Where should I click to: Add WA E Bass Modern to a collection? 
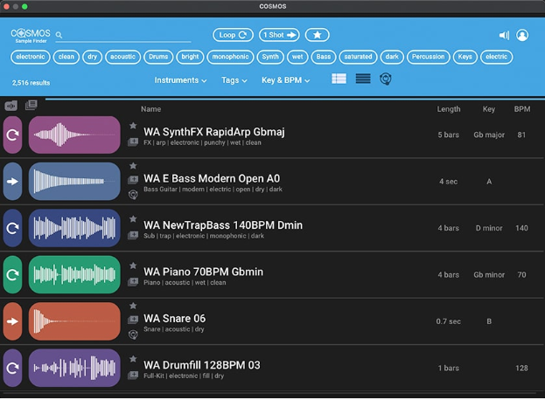click(x=133, y=180)
